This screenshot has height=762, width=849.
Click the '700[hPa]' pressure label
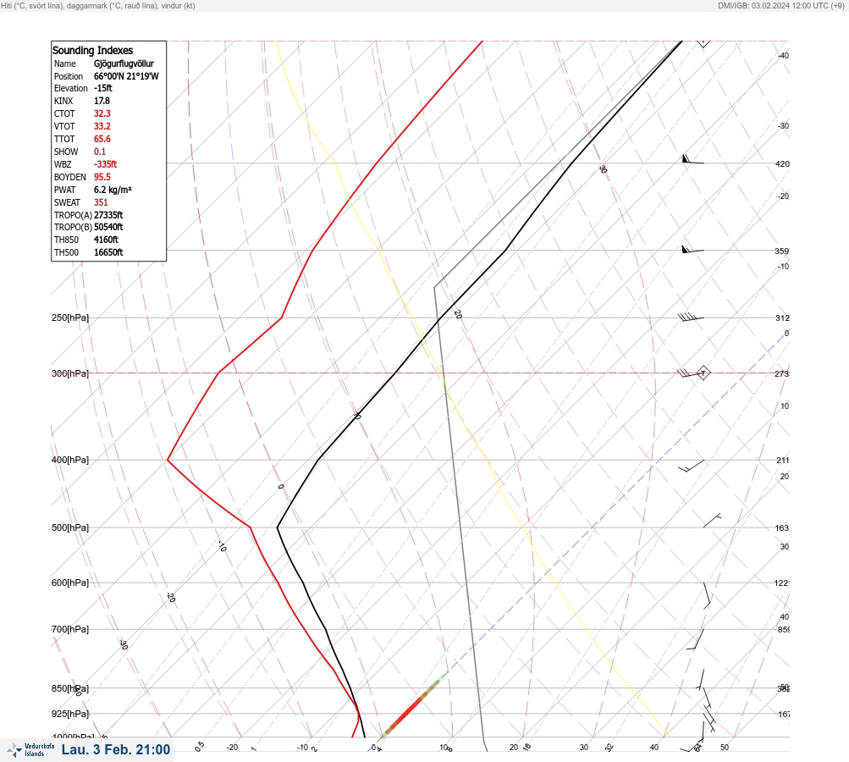[70, 629]
